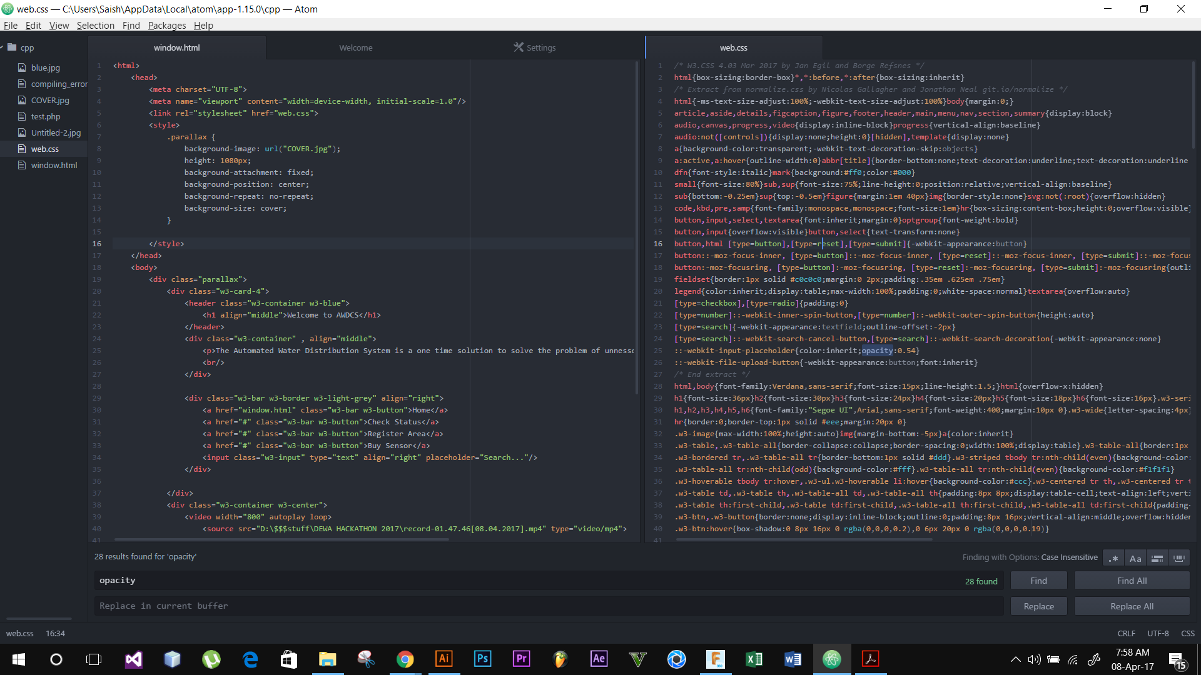Screen dimensions: 1201x675
Task: Toggle whole word search option
Action: click(x=1179, y=558)
